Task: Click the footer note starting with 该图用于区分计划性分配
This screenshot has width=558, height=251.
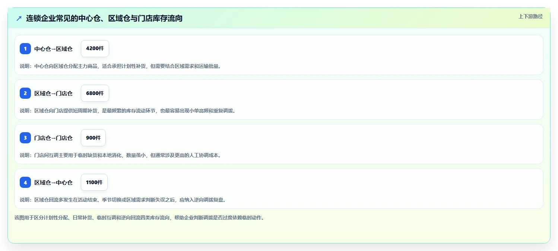Action: [139, 218]
